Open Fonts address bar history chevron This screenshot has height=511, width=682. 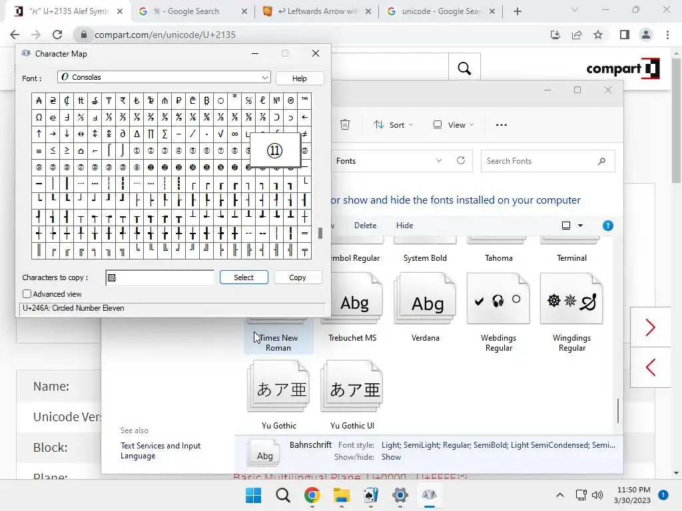[x=439, y=160]
